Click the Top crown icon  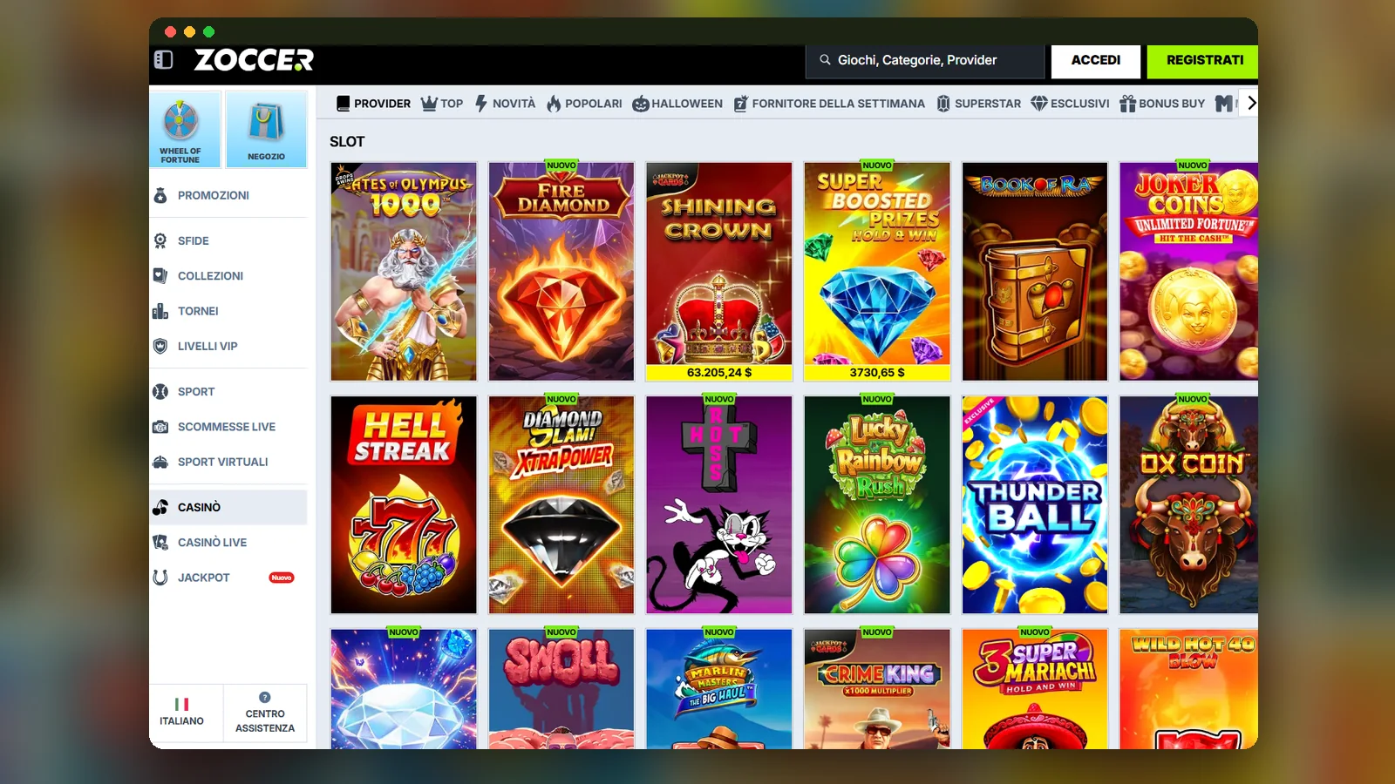tap(429, 104)
